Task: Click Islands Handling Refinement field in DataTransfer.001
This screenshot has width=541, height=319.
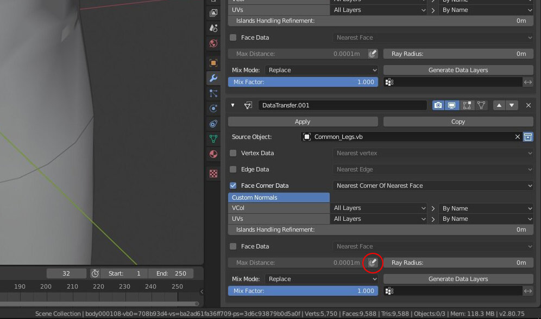Action: (381, 230)
